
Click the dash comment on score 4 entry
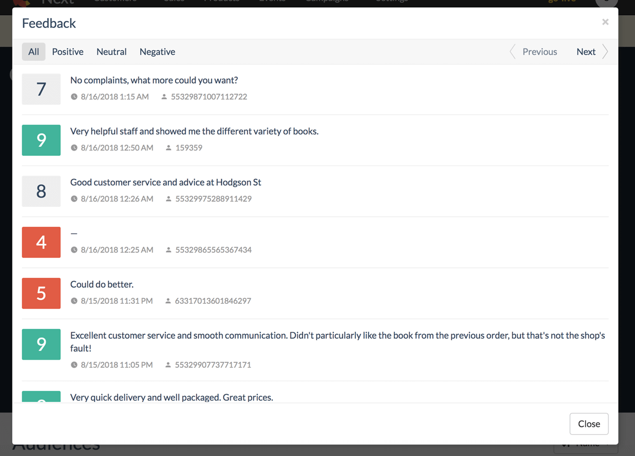(74, 234)
